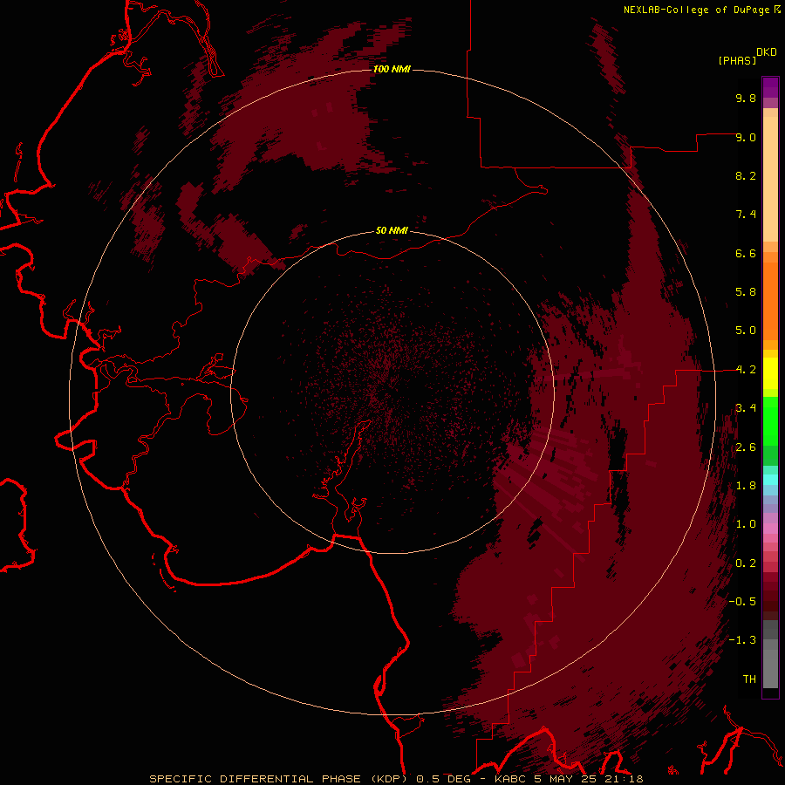785x785 pixels.
Task: Click the 3.4 value on the color scale
Action: [746, 408]
